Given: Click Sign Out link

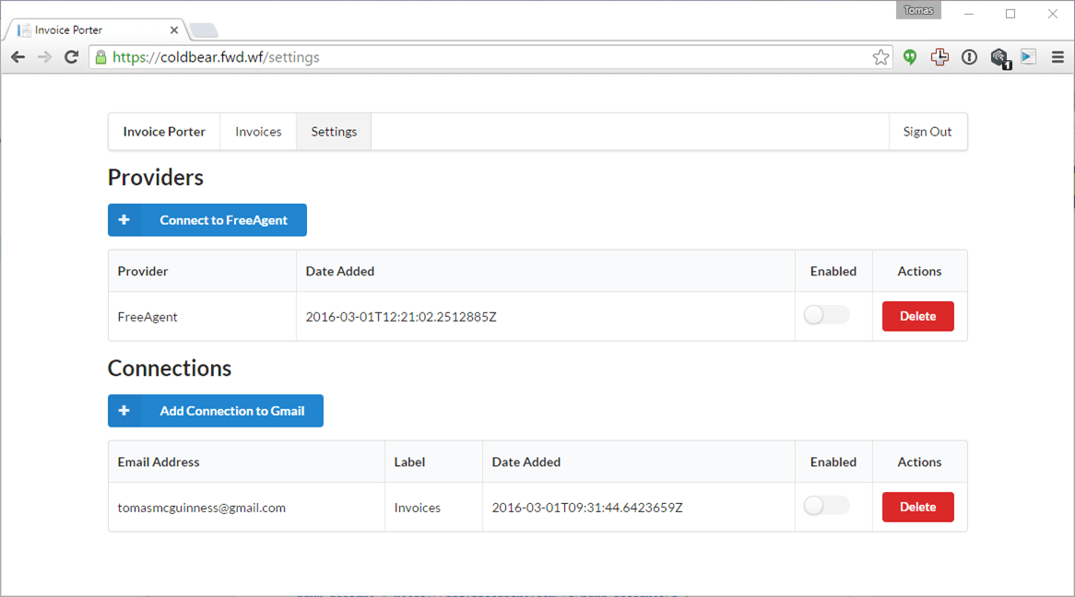Looking at the screenshot, I should (x=927, y=132).
